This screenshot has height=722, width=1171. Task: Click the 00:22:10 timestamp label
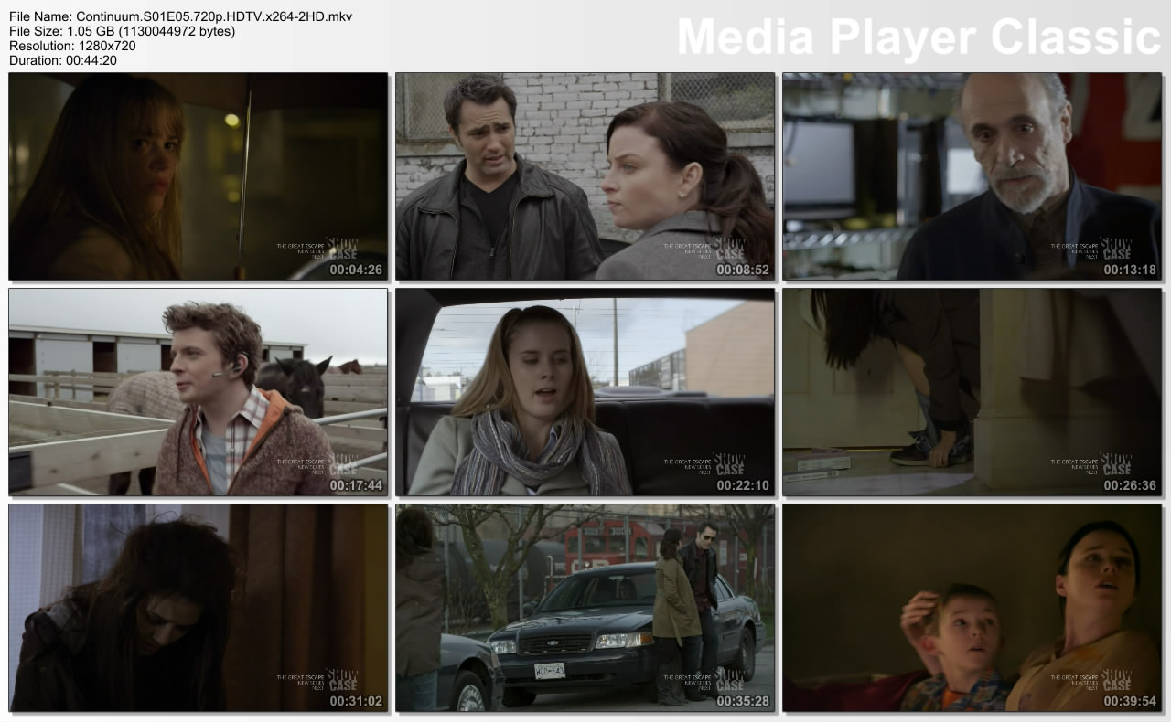pyautogui.click(x=743, y=485)
